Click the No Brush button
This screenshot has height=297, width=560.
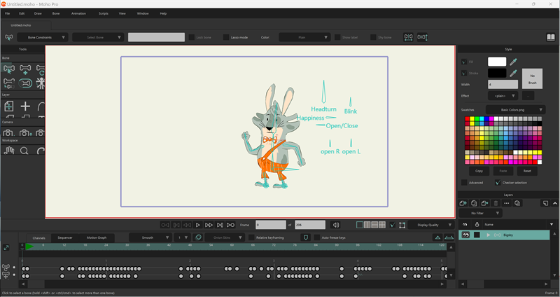tap(532, 79)
